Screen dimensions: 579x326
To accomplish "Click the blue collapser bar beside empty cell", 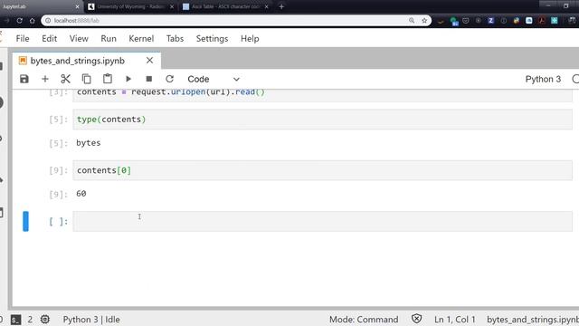I will click(x=25, y=221).
